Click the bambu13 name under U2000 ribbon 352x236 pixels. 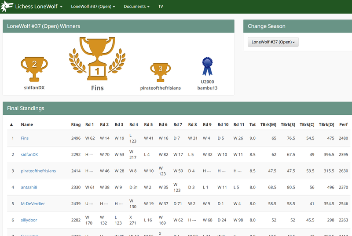[x=207, y=88]
